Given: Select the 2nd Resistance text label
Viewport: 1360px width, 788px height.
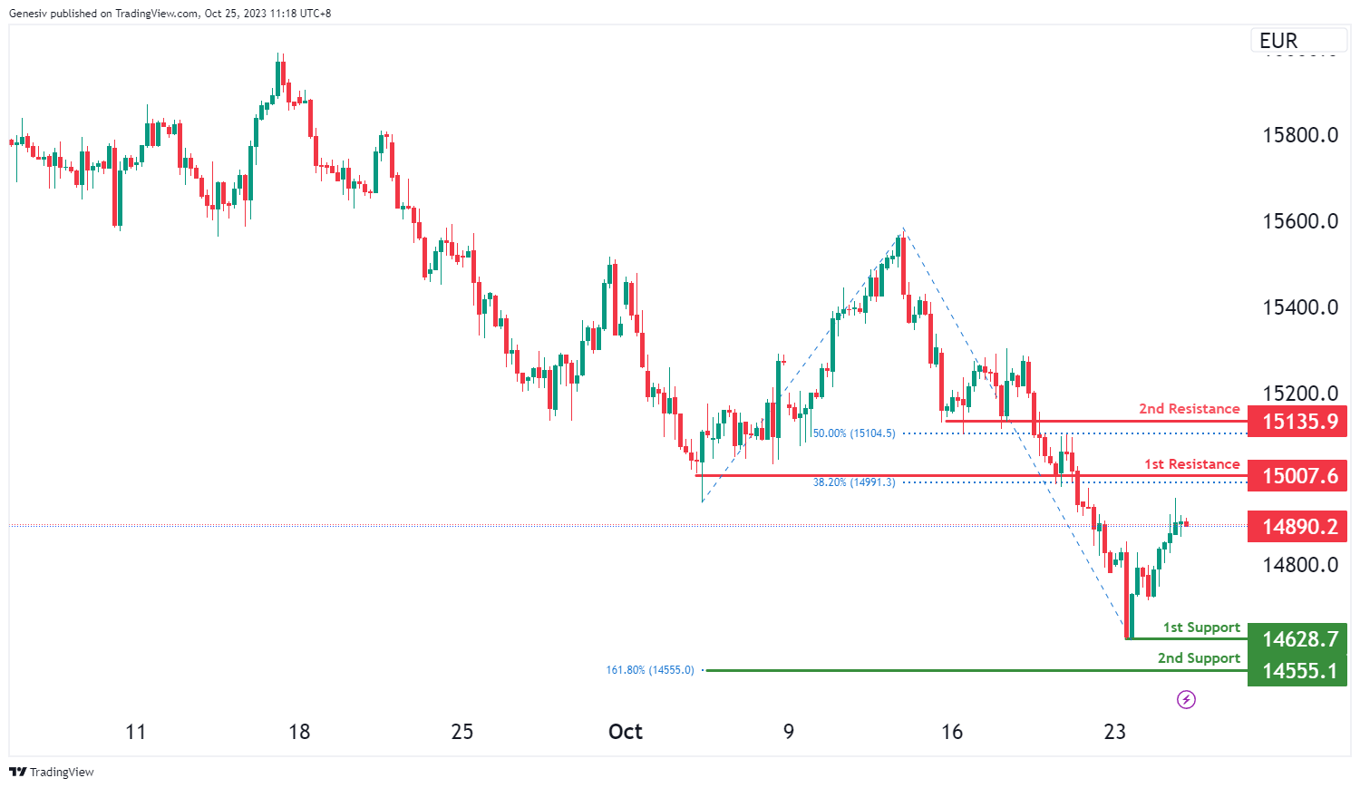Looking at the screenshot, I should [x=1189, y=409].
